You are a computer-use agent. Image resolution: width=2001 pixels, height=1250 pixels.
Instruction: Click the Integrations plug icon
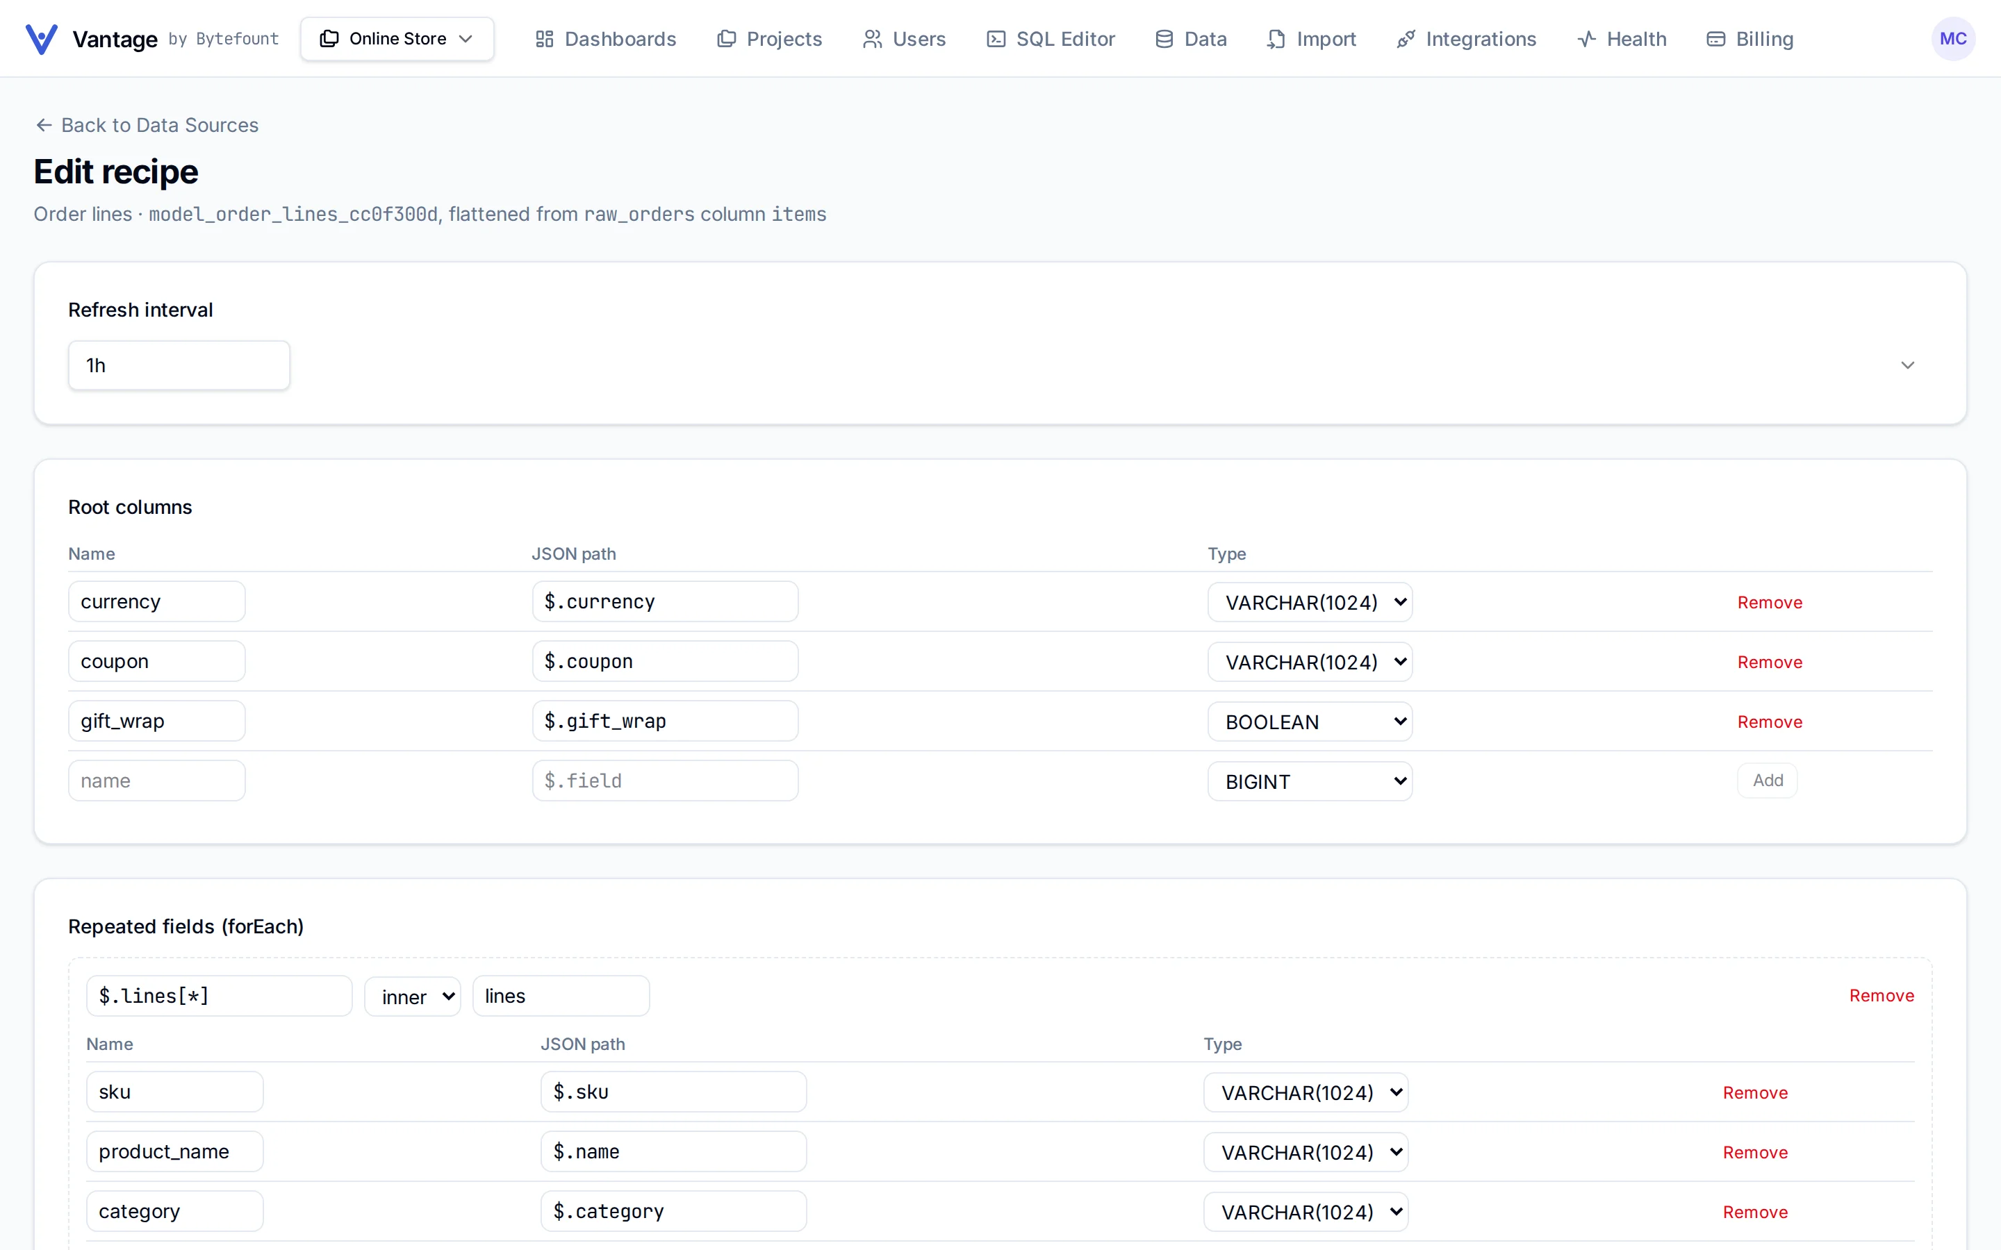(x=1405, y=39)
